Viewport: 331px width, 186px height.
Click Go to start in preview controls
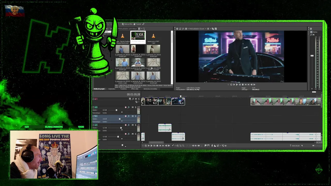pos(246,84)
